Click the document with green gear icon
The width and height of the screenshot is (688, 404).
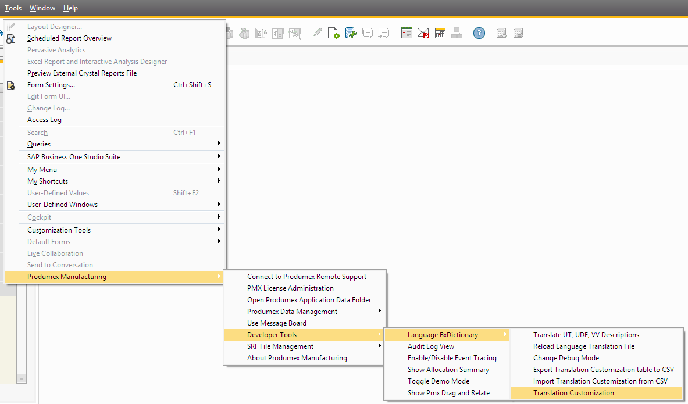(333, 33)
